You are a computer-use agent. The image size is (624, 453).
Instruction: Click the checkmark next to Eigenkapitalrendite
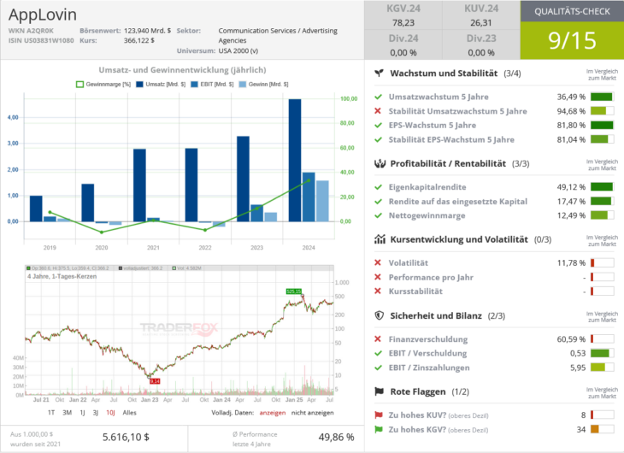click(378, 187)
